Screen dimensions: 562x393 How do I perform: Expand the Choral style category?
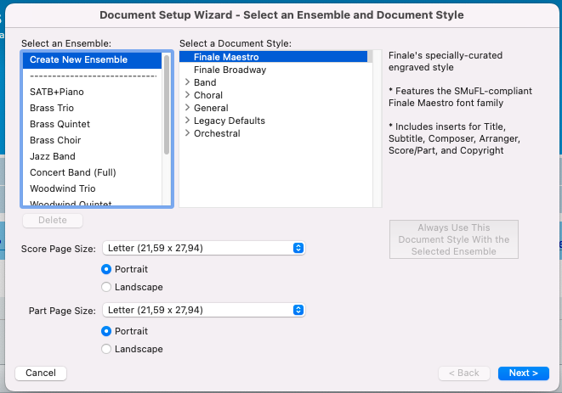coord(187,96)
